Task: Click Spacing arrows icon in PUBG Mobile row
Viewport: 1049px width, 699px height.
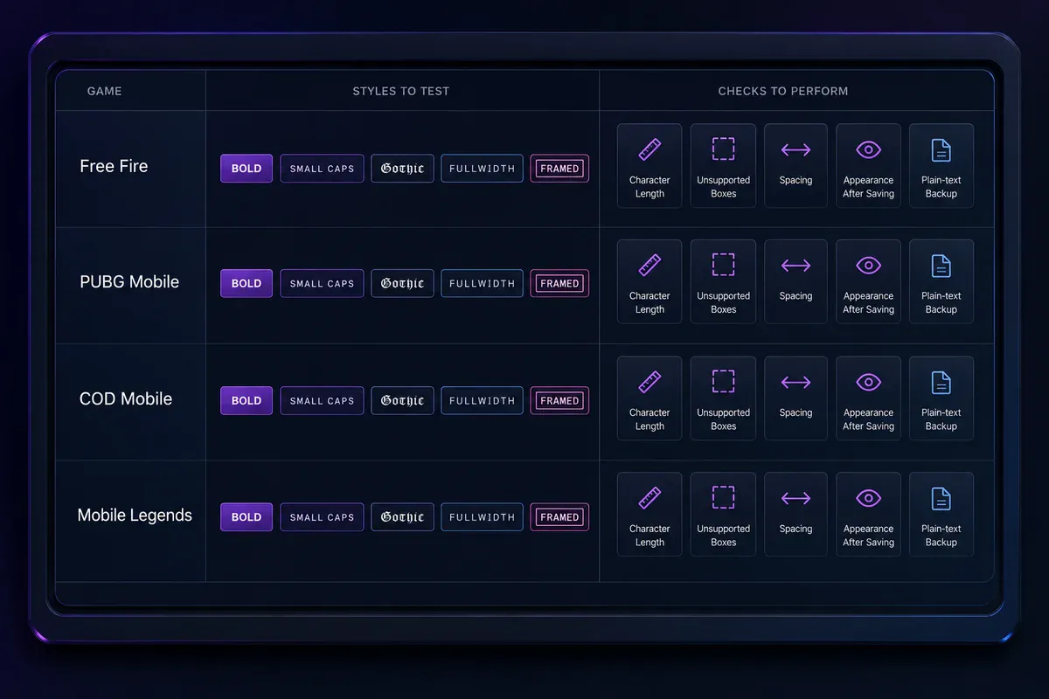Action: (x=795, y=266)
